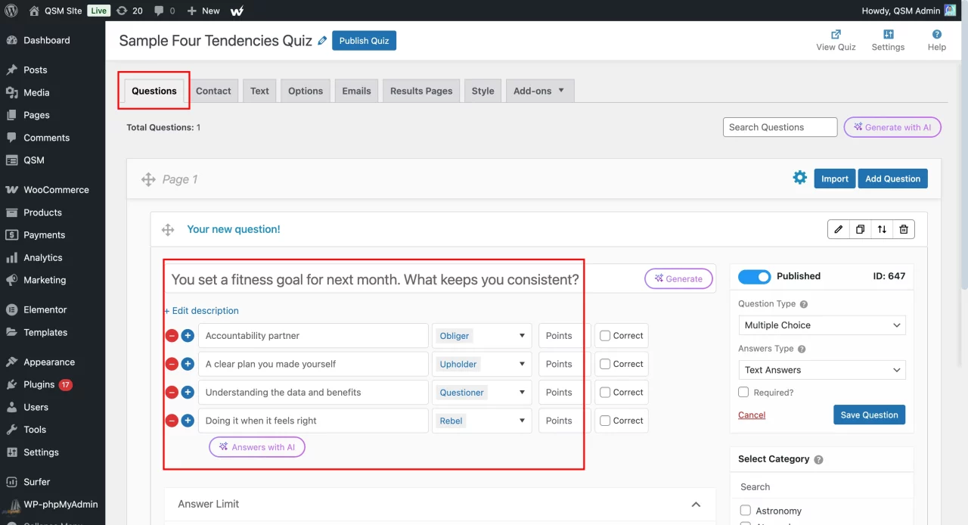Click the Publish Quiz button

tap(364, 41)
